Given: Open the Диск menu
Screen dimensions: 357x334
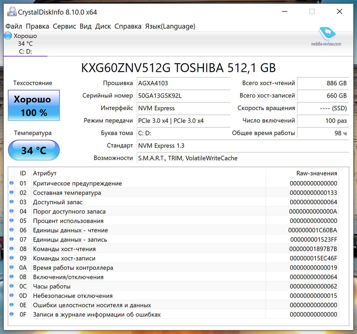Looking at the screenshot, I should 103,26.
